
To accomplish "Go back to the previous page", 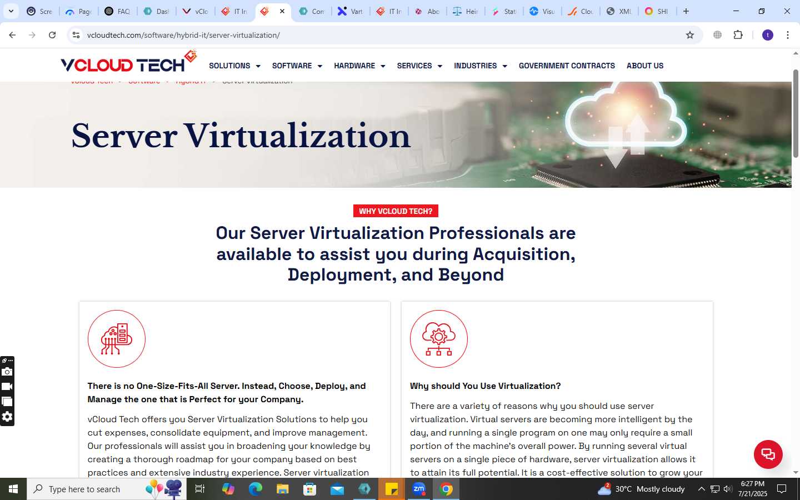I will 12,35.
